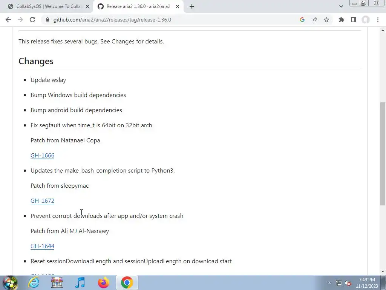
Task: Click the scrollbar up arrow
Action: (383, 30)
